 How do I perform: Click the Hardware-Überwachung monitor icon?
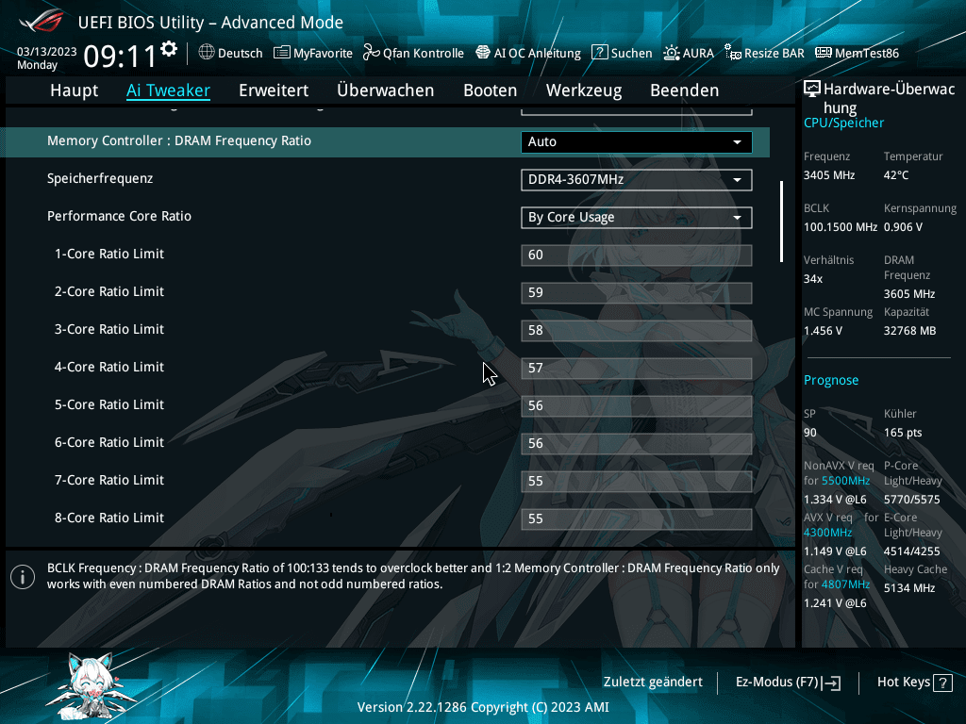pyautogui.click(x=812, y=90)
